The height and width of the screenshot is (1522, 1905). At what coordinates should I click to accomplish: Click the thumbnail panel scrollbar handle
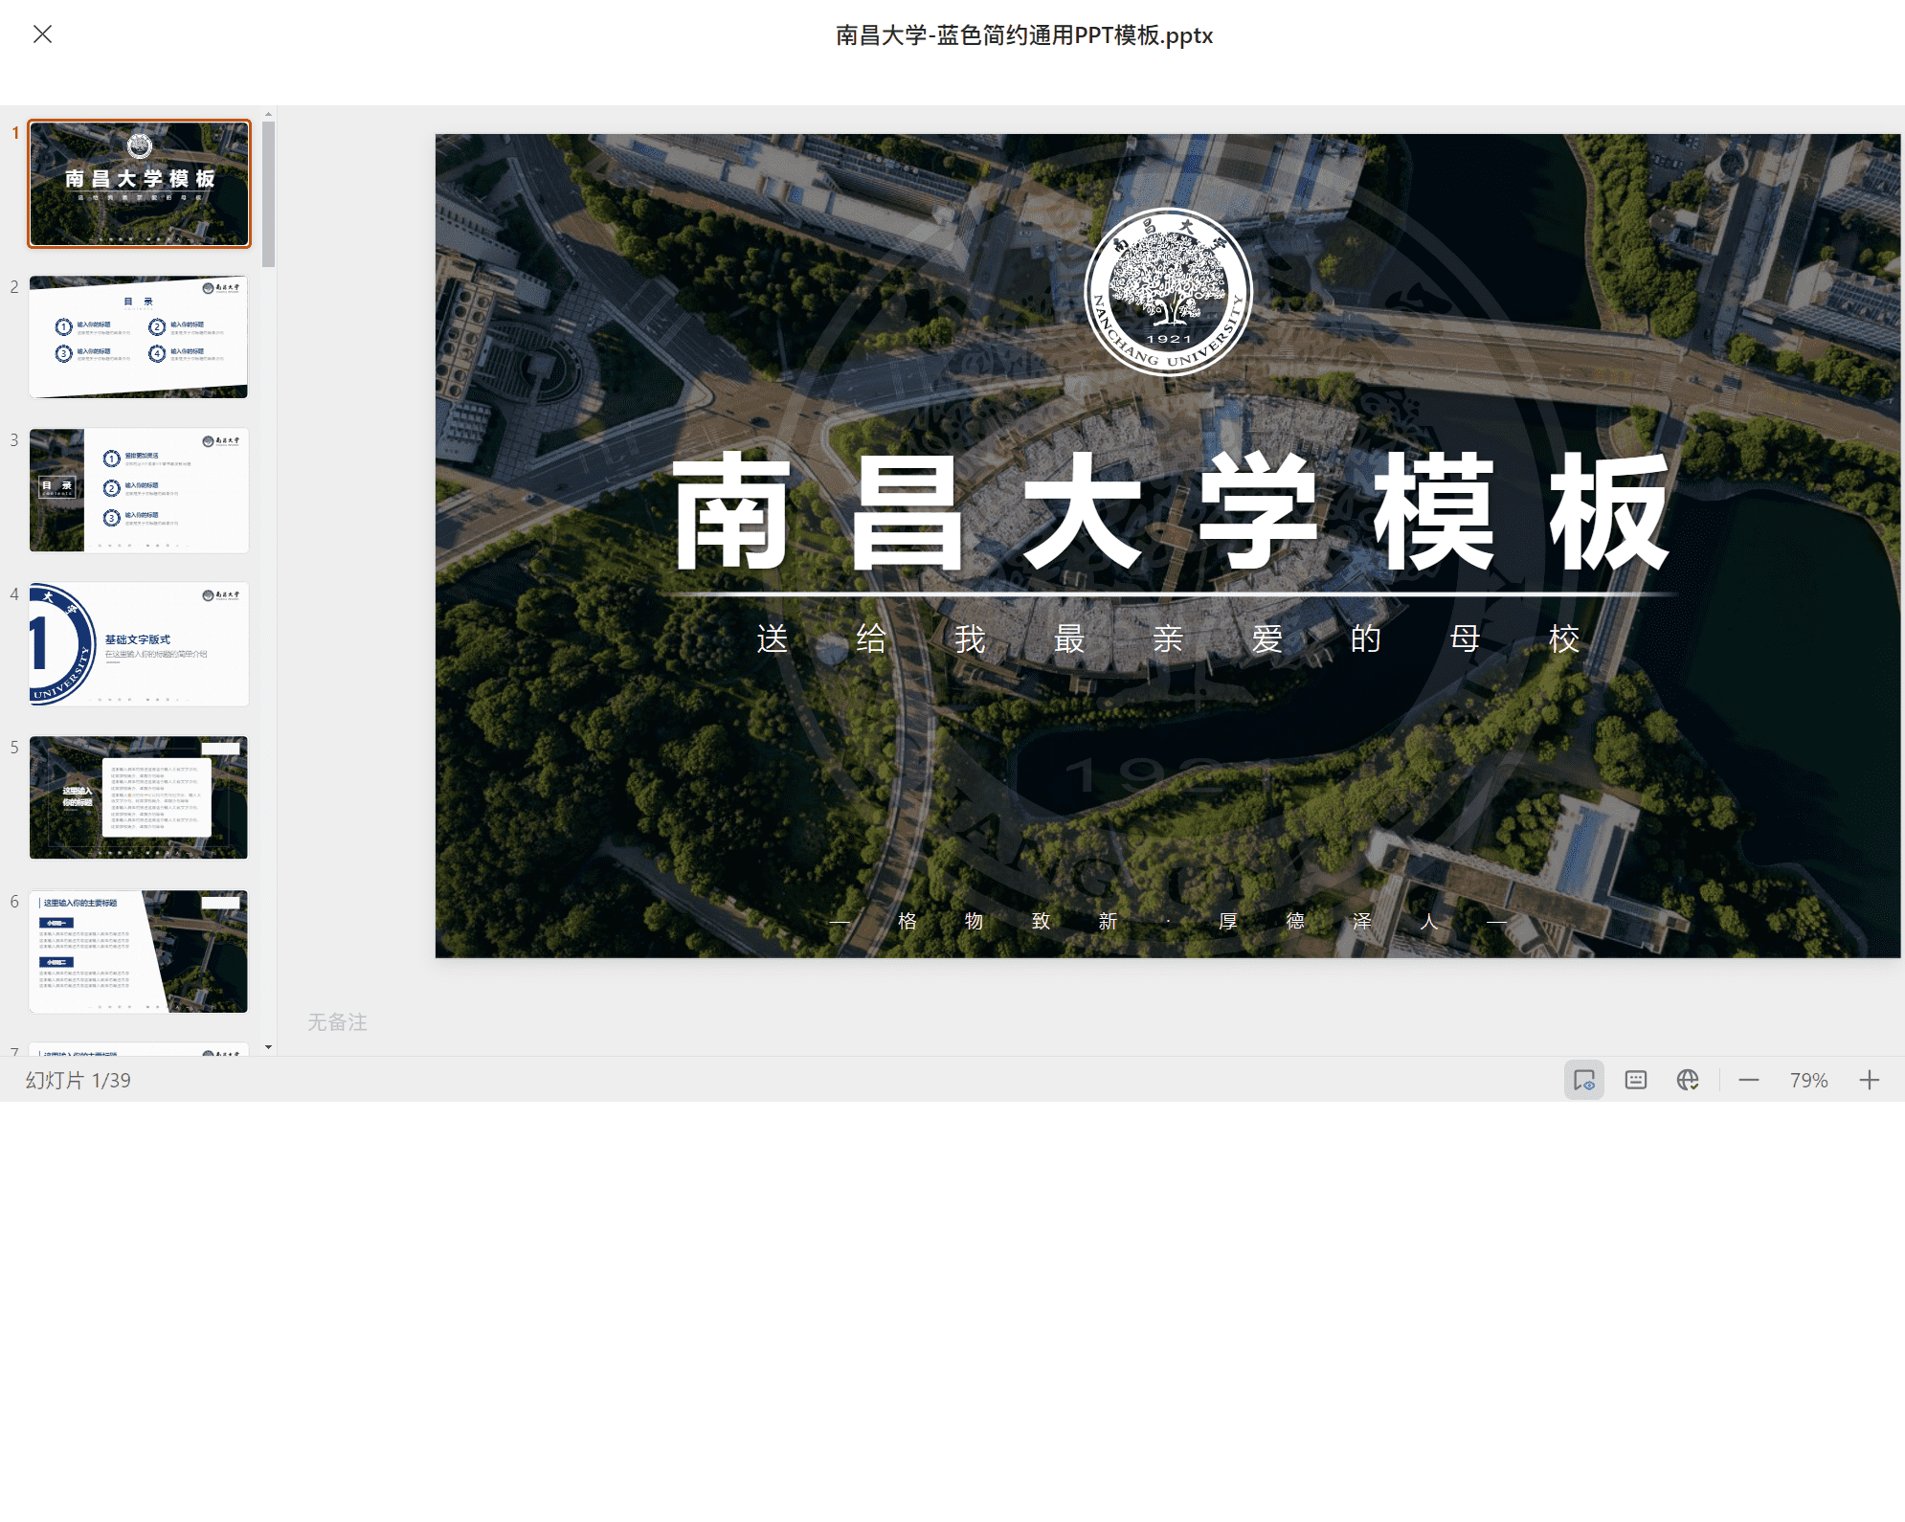[268, 193]
